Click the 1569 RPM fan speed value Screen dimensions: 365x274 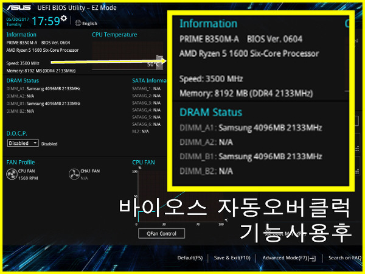tap(28, 178)
